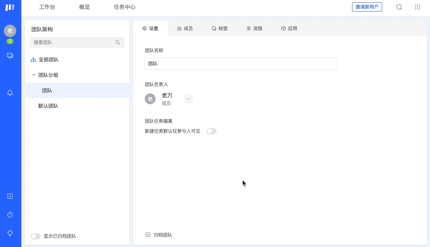Click the app logo in sidebar
The image size is (430, 247).
coord(10,7)
